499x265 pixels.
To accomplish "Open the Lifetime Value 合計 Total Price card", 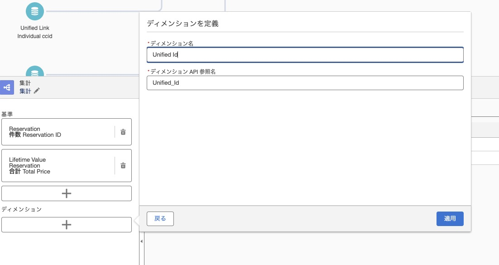I will (x=58, y=165).
